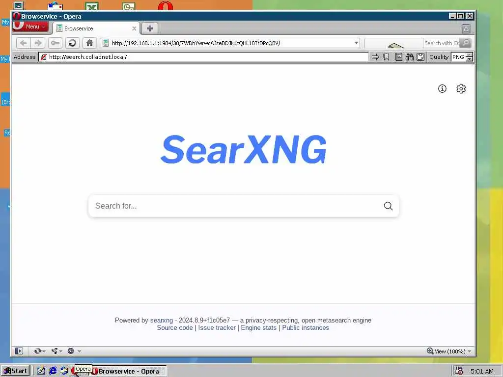Expand the Opera Turbo dropdown arrow
The width and height of the screenshot is (503, 377).
tap(79, 351)
